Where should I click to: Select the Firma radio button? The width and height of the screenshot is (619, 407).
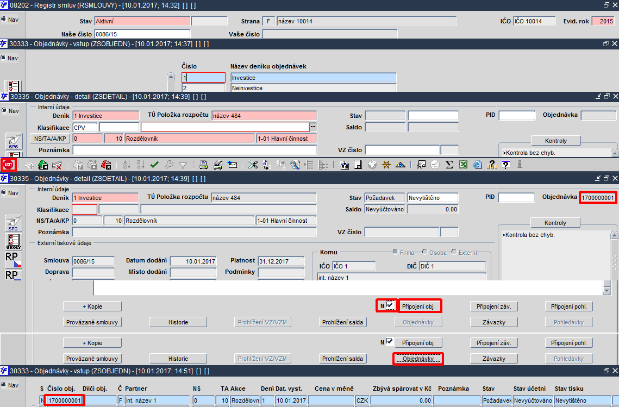click(x=395, y=252)
